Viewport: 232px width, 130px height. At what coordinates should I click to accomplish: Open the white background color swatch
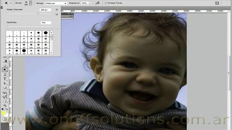tap(7, 115)
